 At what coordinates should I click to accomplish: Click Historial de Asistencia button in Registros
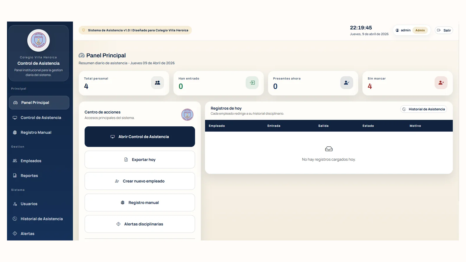coord(423,109)
